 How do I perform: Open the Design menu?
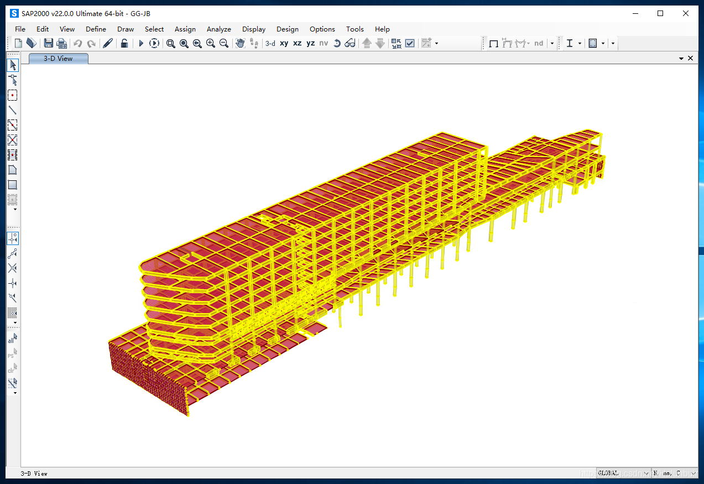(x=288, y=29)
